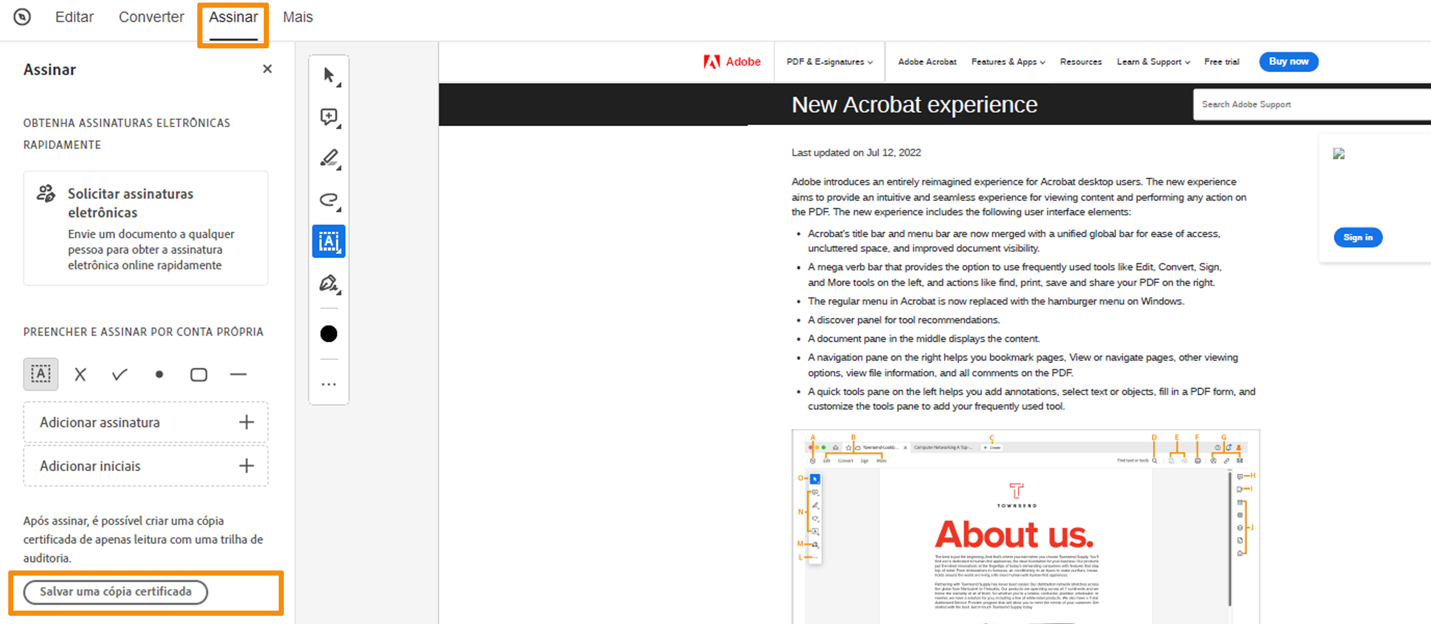Open the Converter menu
The width and height of the screenshot is (1431, 624).
151,17
